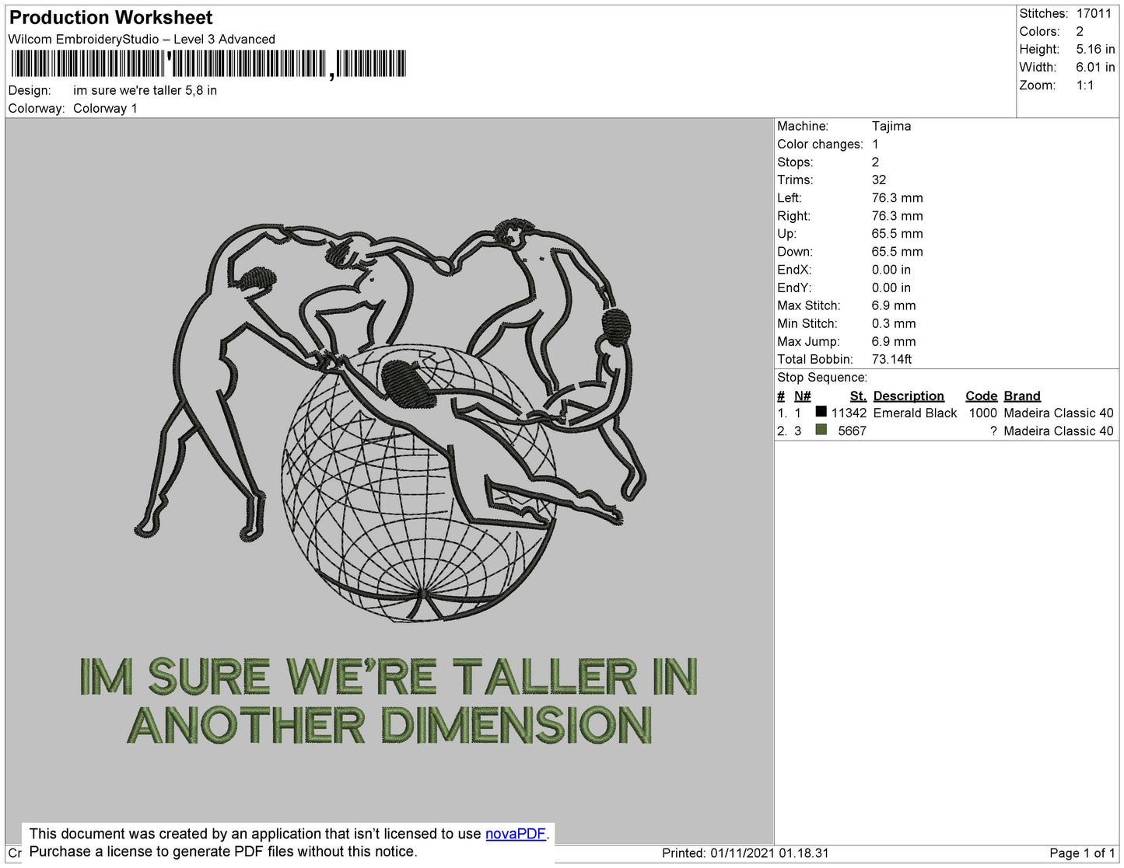This screenshot has width=1124, height=868.
Task: Select the green swatch for thread 5667
Action: pos(821,430)
